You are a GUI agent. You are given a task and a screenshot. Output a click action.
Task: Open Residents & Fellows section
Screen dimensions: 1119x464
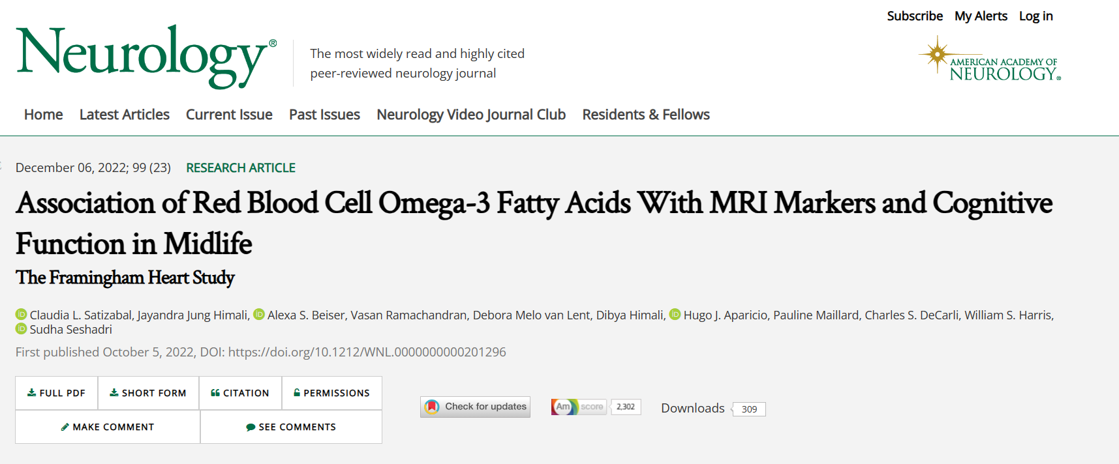(646, 115)
